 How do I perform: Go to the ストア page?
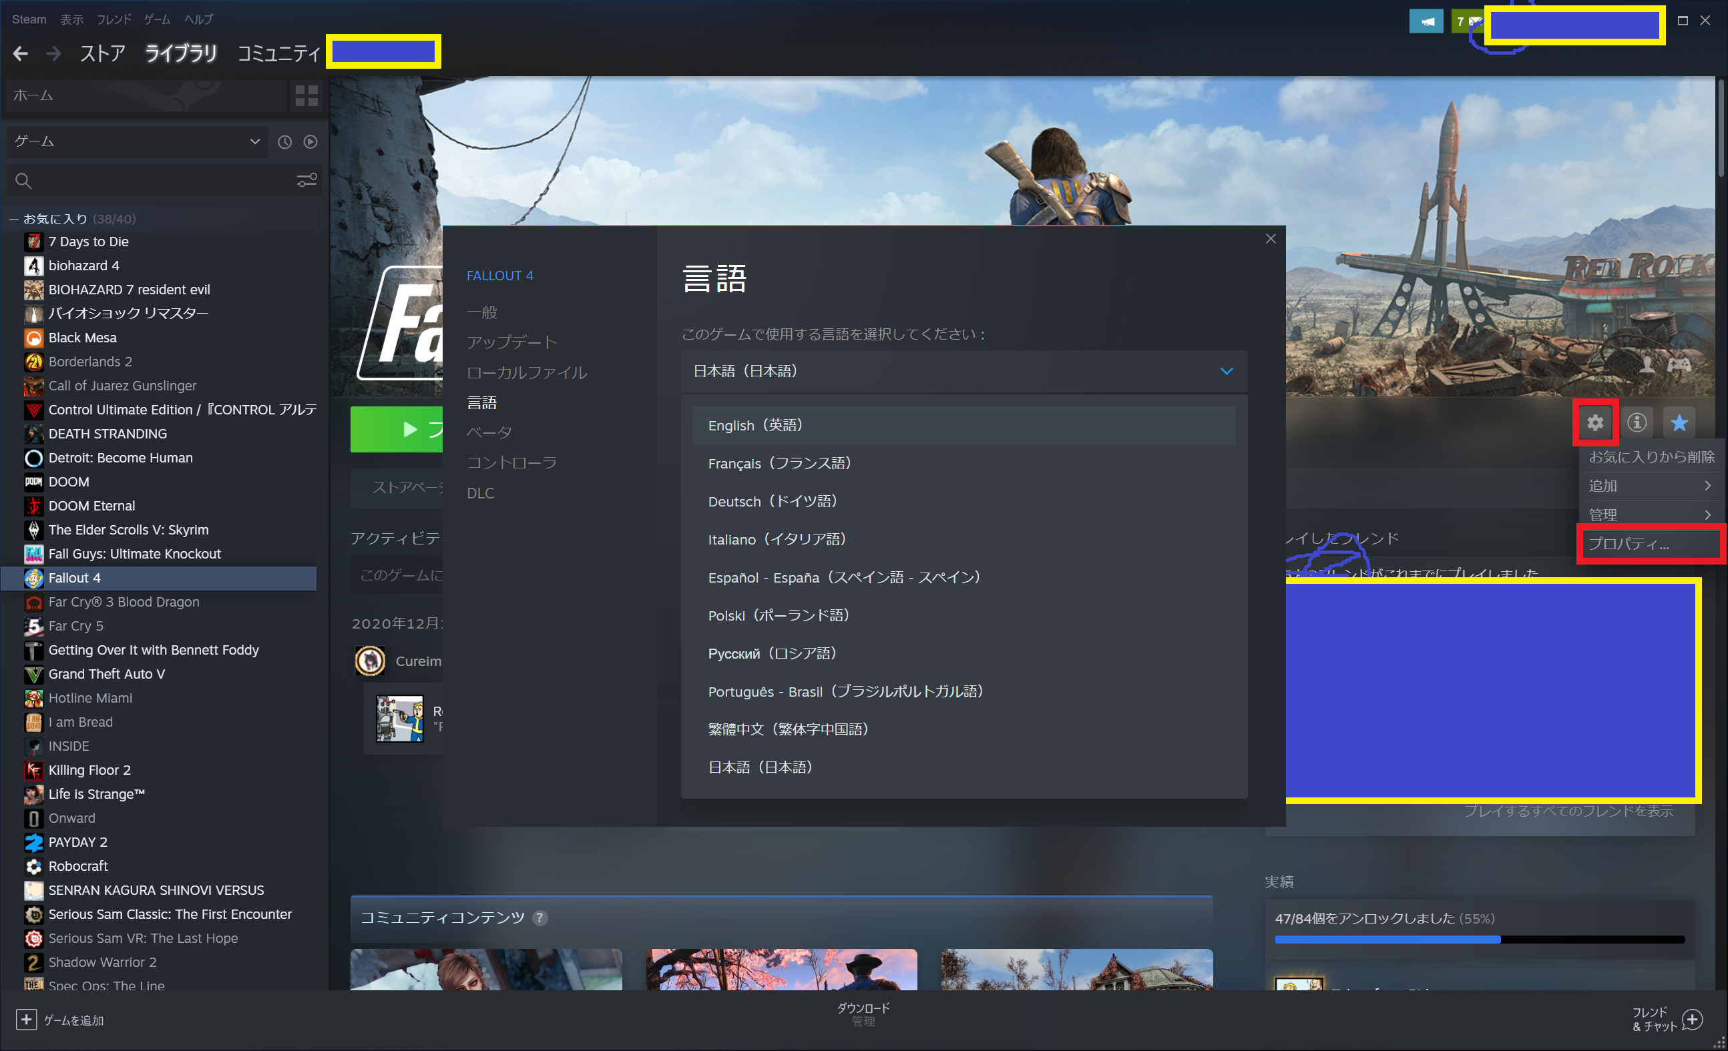click(x=102, y=53)
